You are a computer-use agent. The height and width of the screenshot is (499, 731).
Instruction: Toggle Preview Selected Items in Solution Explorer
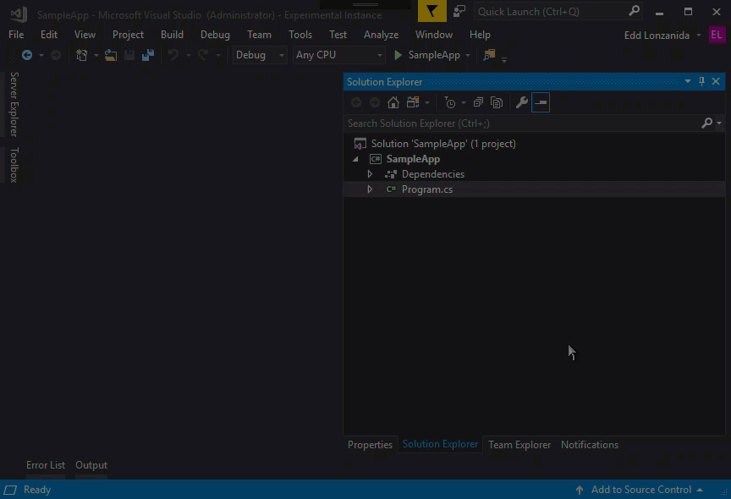(x=541, y=102)
